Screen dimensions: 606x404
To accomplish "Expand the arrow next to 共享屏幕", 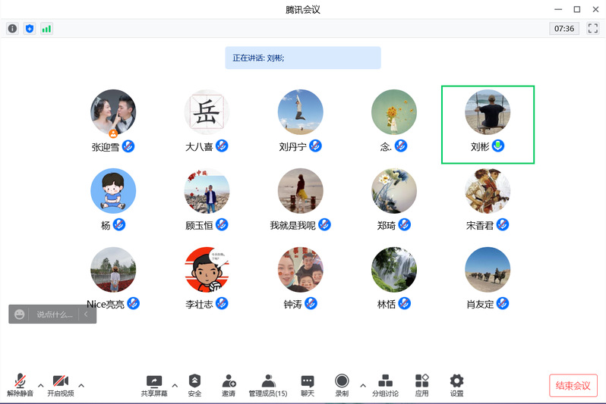I will tap(175, 385).
